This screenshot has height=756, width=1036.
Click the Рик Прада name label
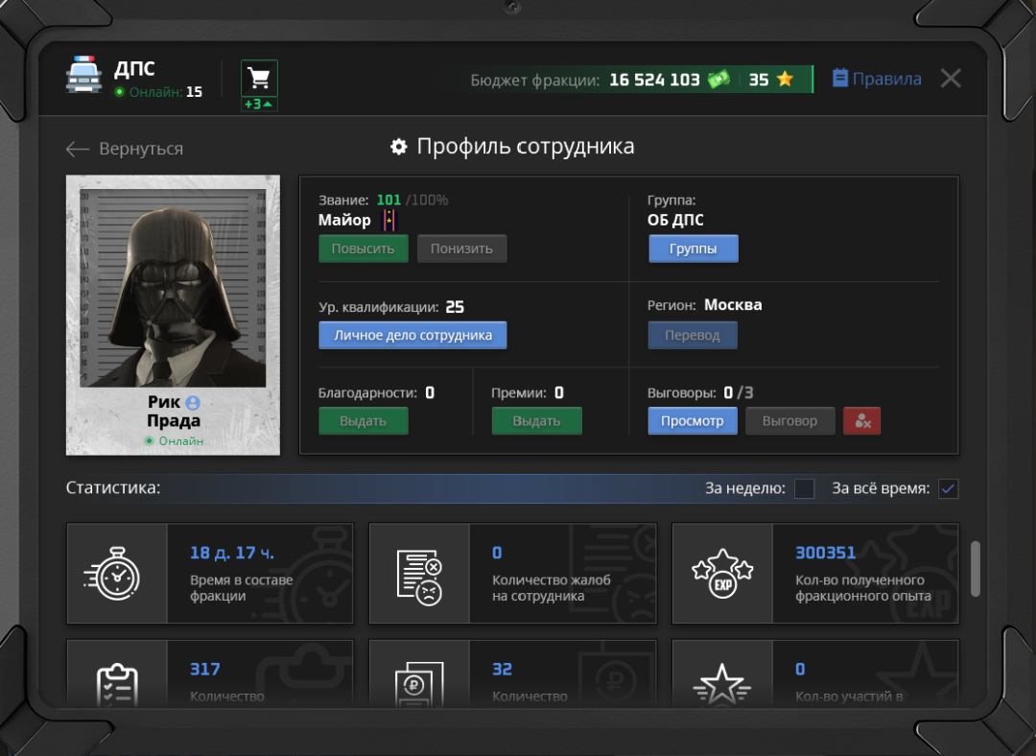(173, 412)
